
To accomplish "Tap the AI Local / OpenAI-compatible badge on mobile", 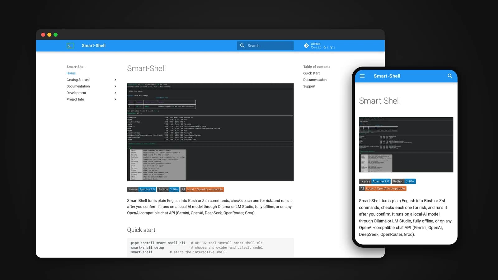I will click(383, 189).
